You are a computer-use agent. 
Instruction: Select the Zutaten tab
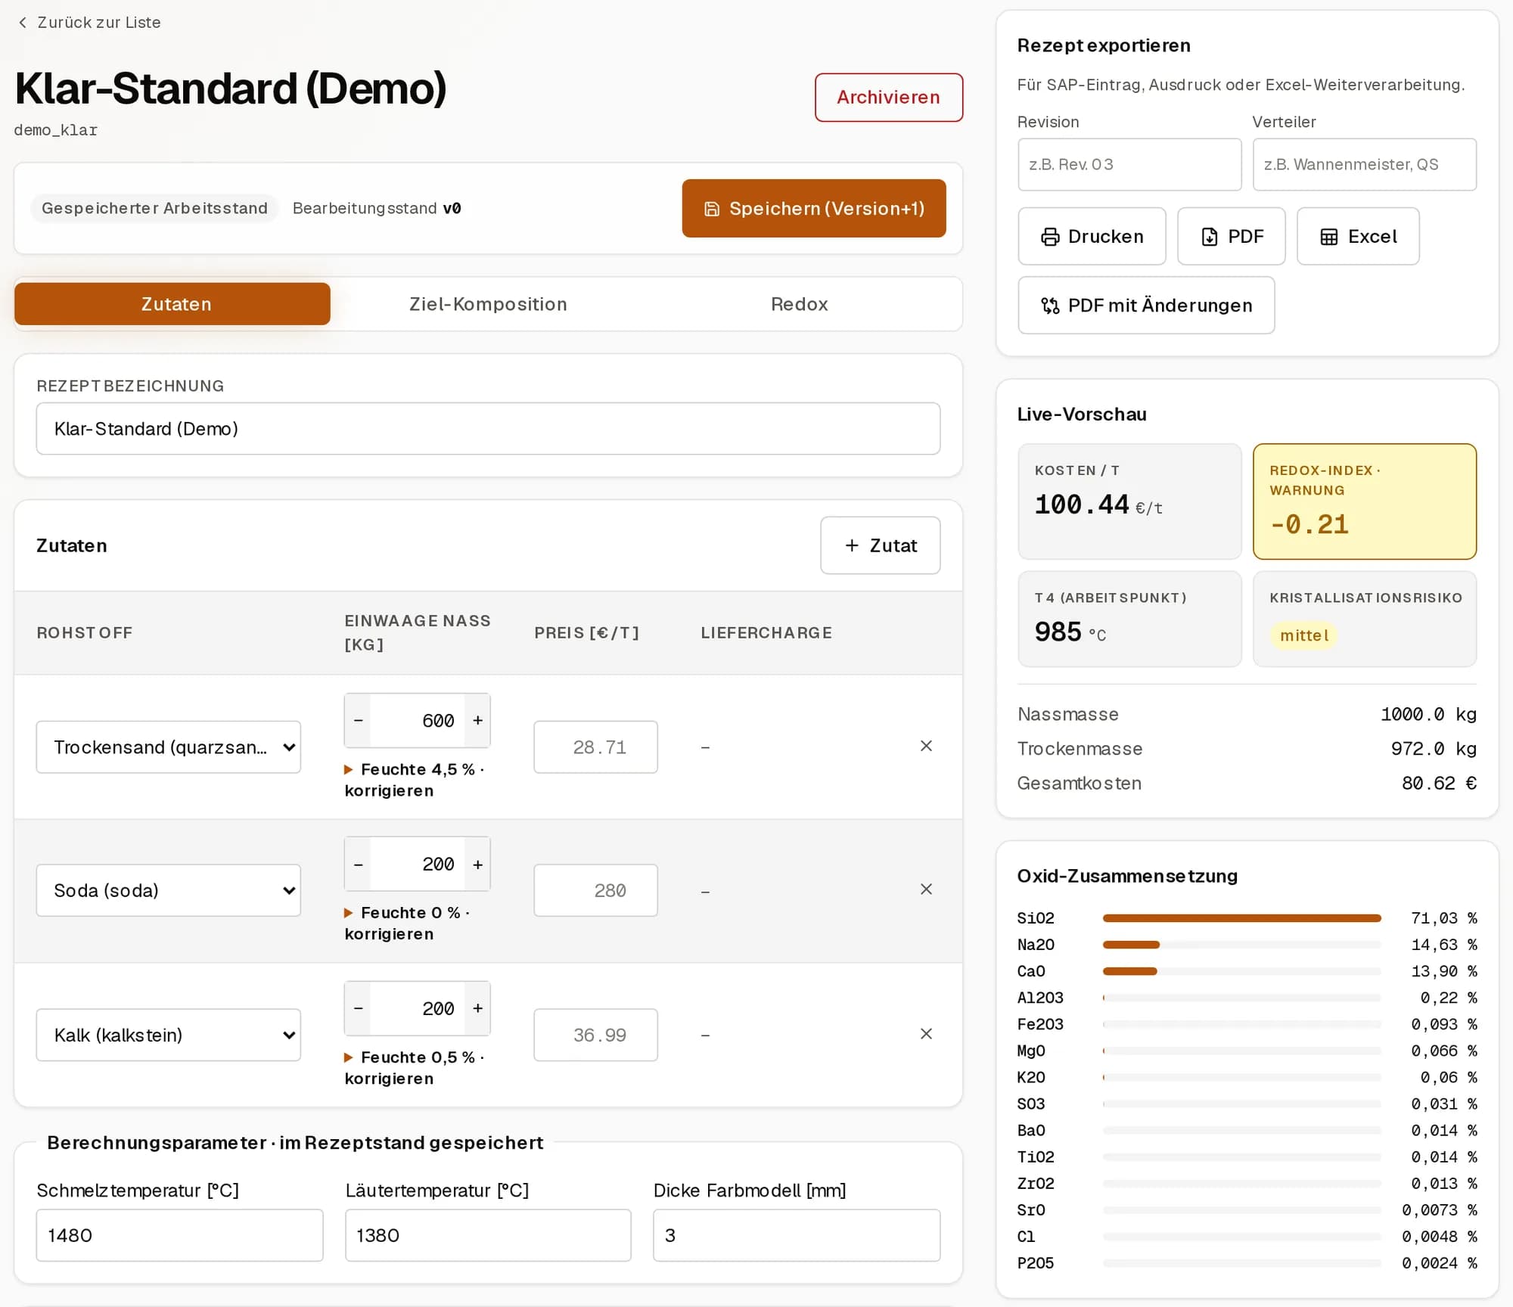172,304
